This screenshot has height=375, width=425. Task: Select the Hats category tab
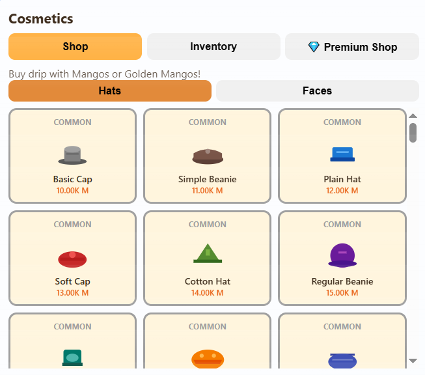(x=110, y=91)
